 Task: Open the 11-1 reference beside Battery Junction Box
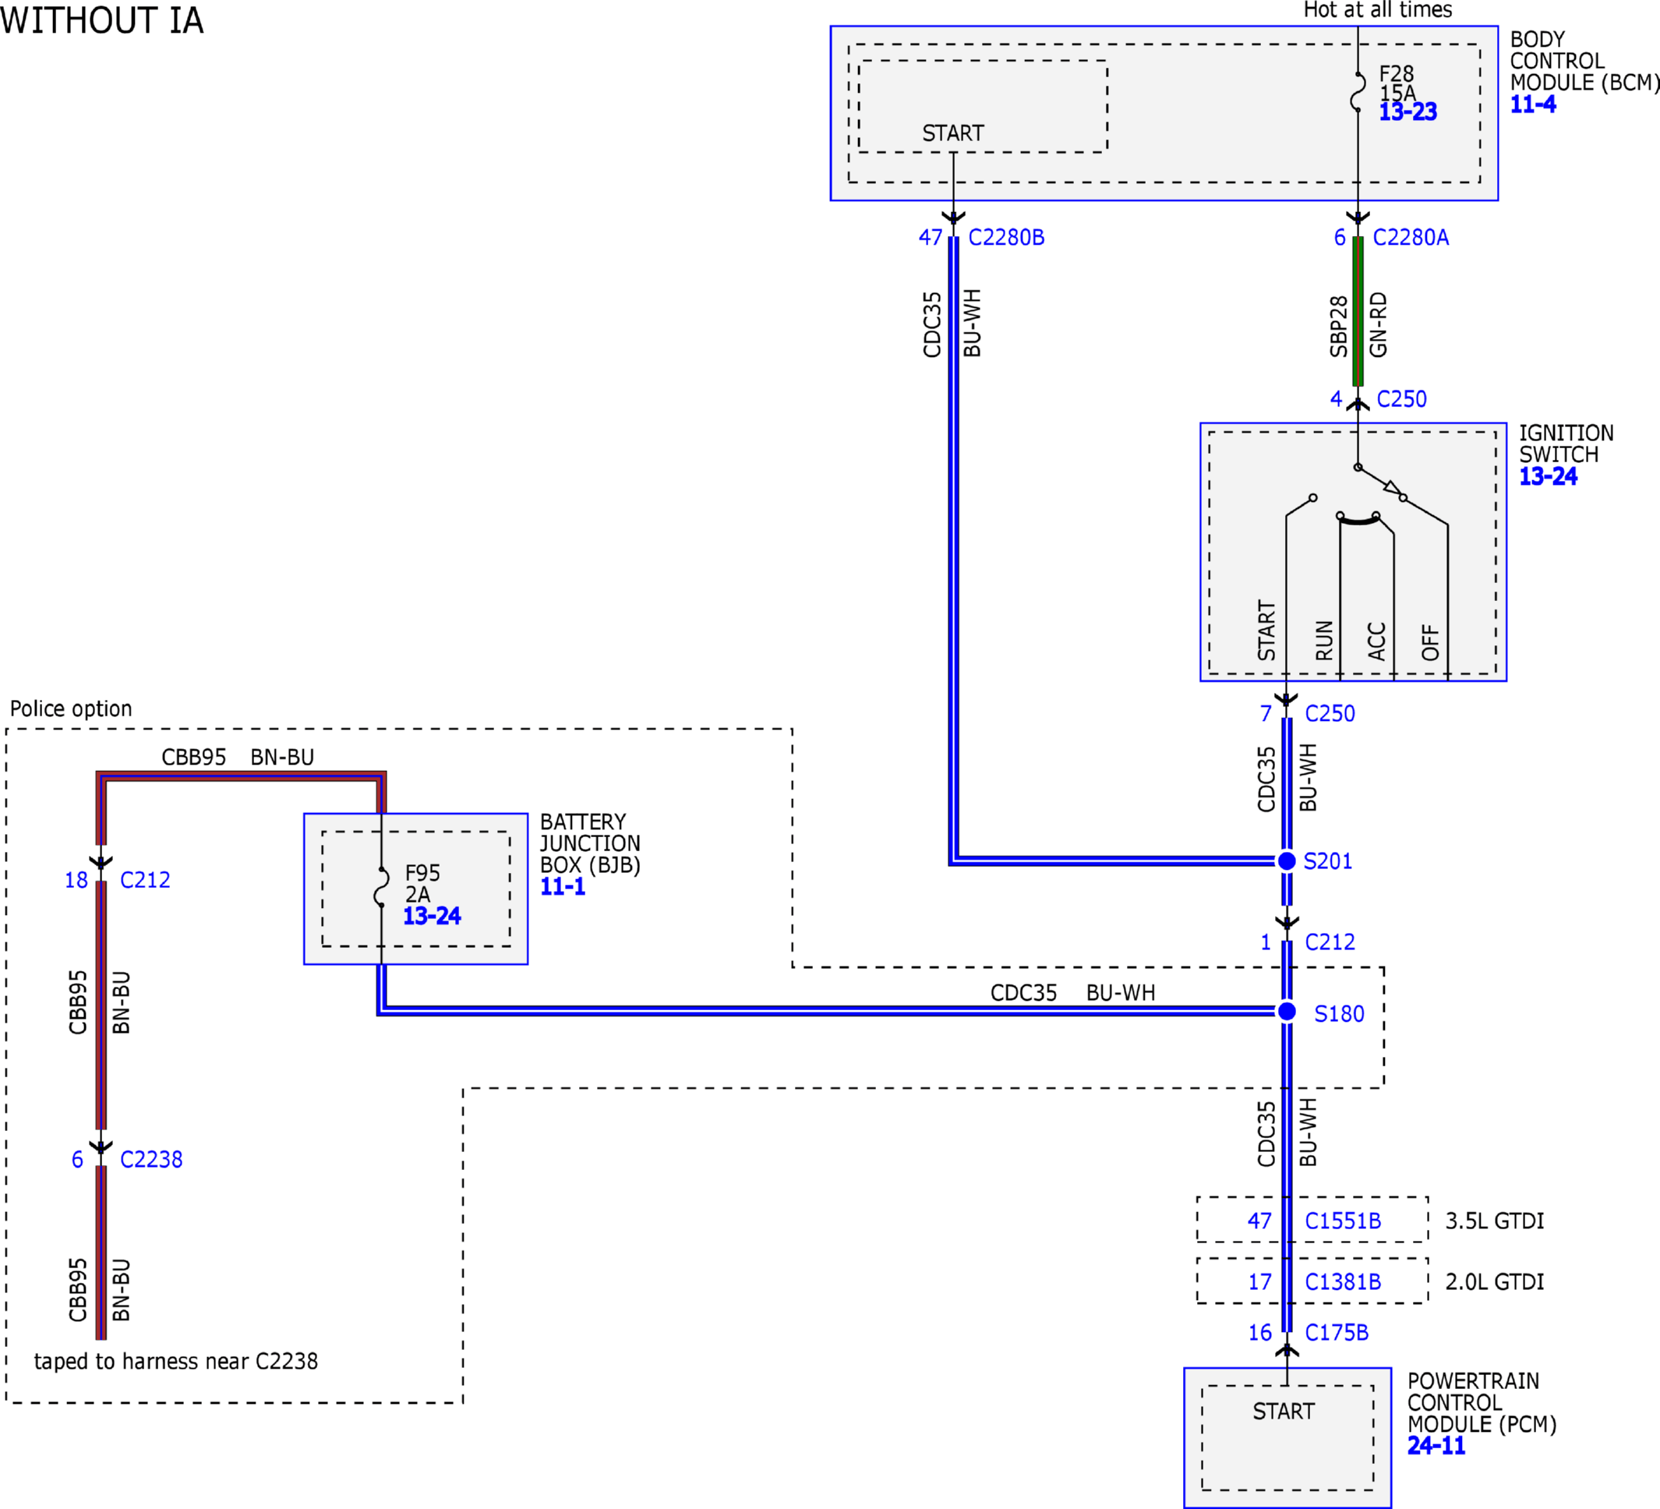point(563,886)
